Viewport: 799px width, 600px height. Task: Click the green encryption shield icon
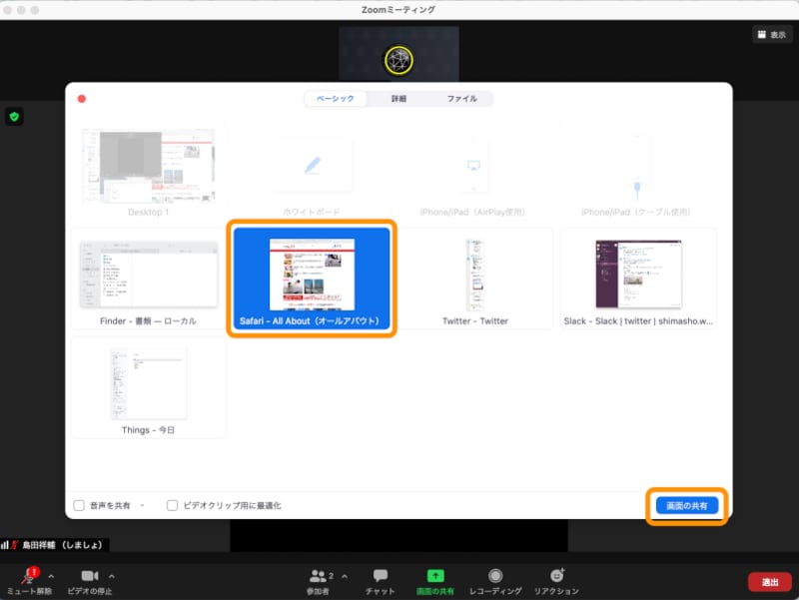click(x=14, y=117)
